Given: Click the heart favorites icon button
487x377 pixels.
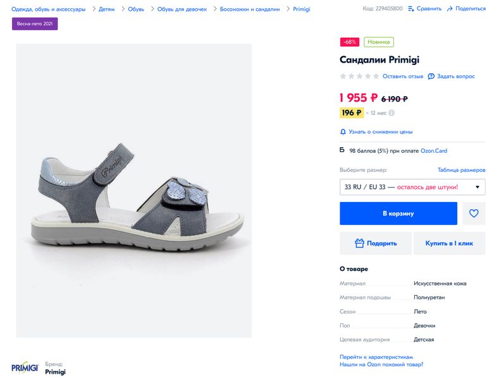Looking at the screenshot, I should coord(474,213).
